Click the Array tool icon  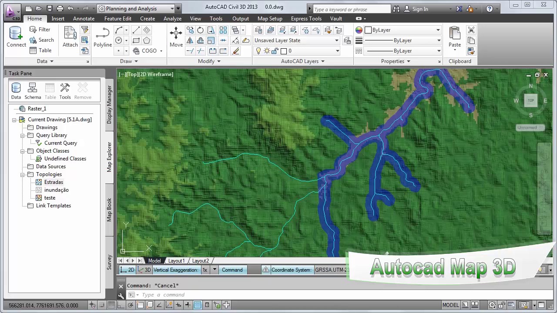pos(223,30)
